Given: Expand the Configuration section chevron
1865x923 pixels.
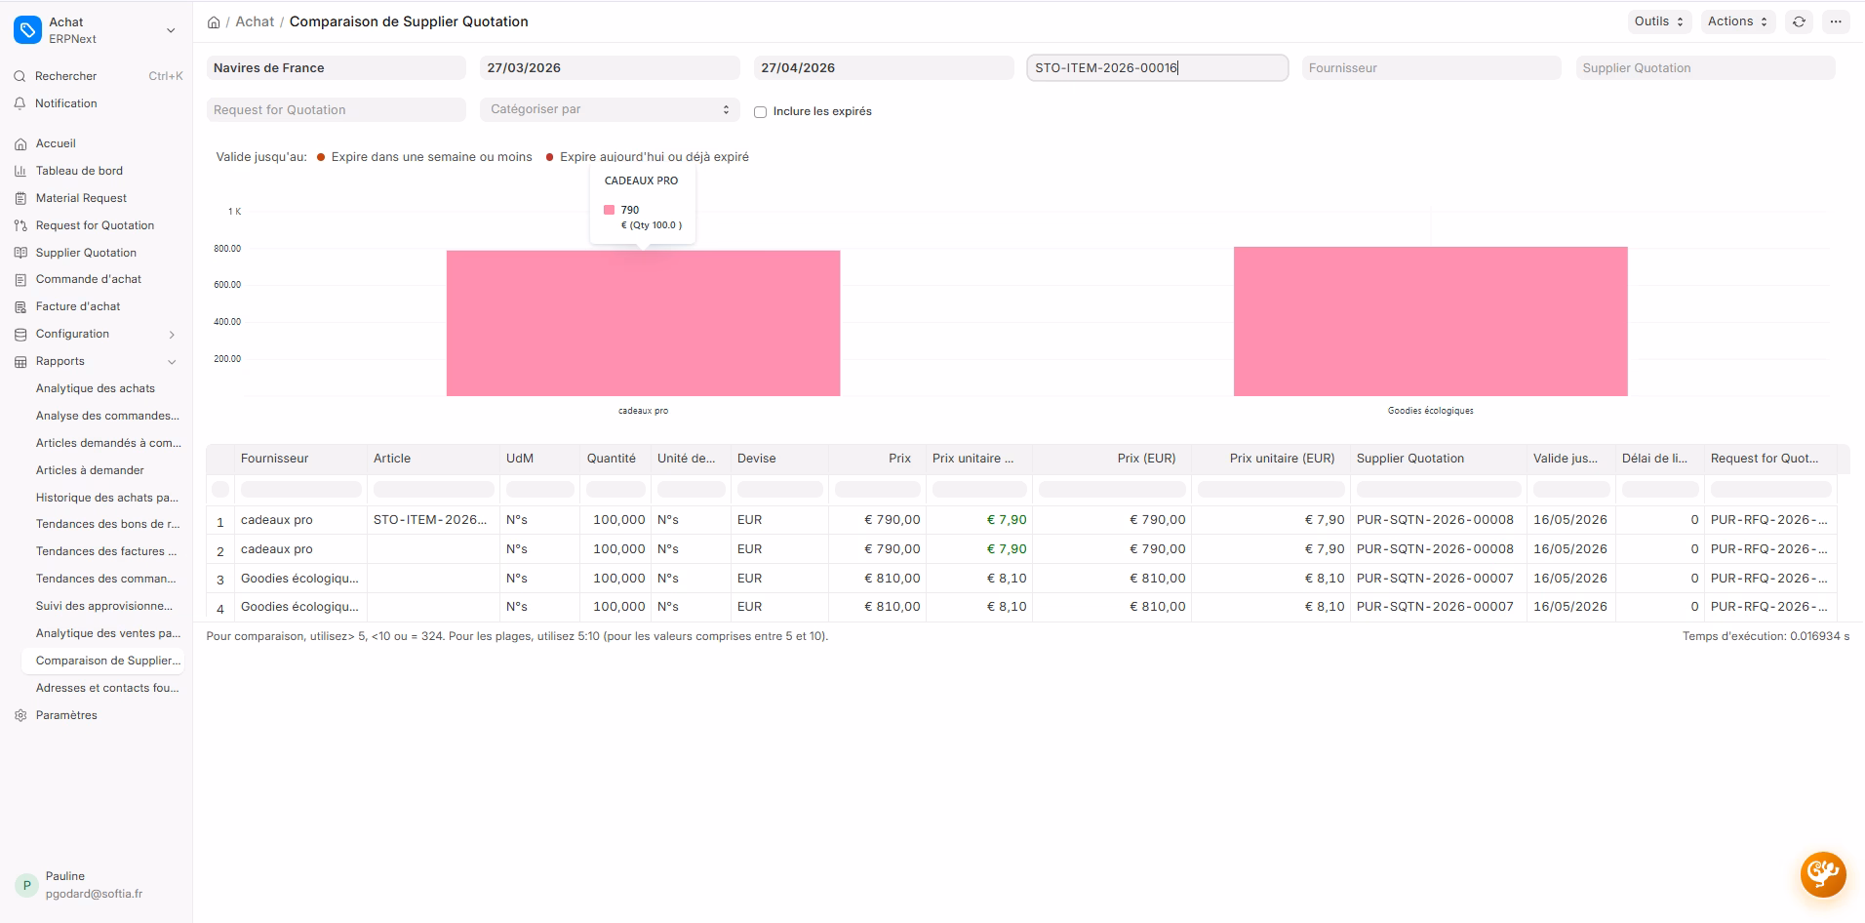Looking at the screenshot, I should coord(172,335).
